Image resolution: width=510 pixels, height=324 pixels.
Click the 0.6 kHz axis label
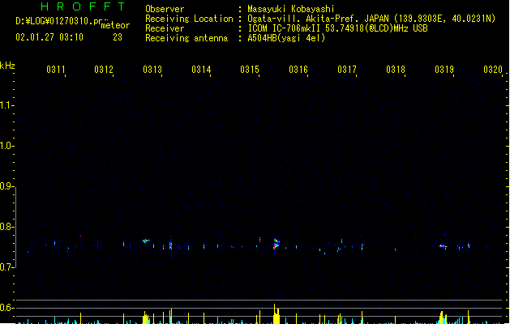click(6, 308)
